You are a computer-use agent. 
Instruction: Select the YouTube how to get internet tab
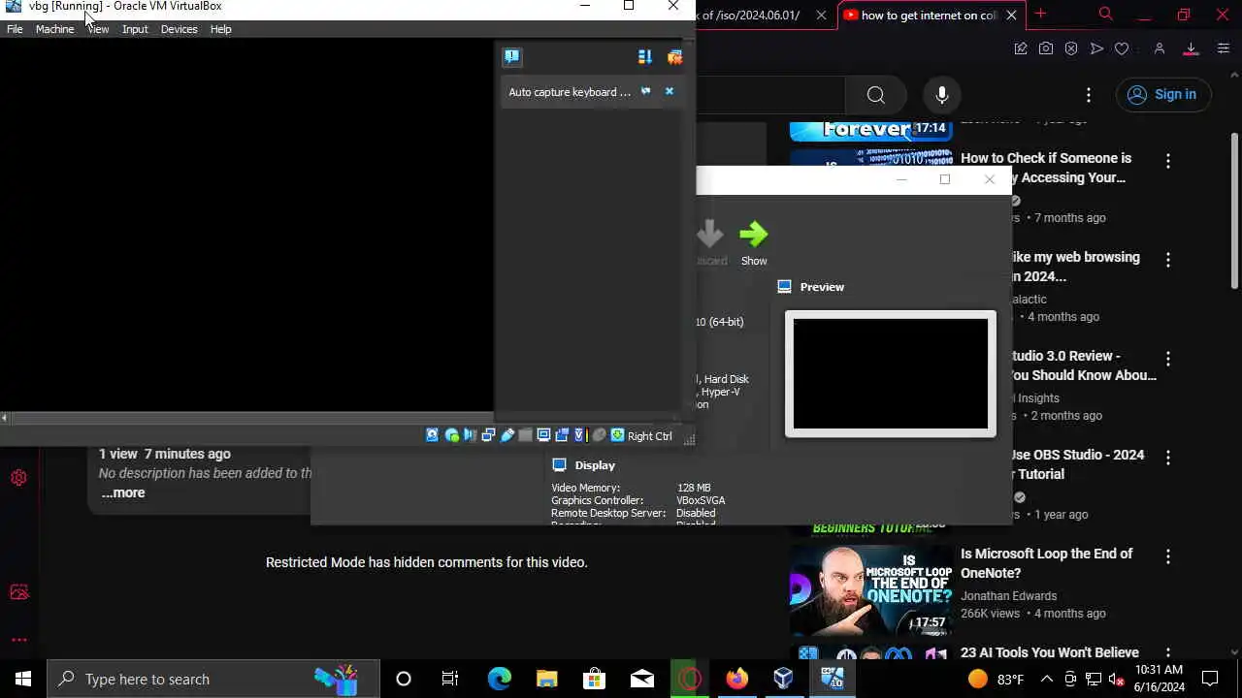930,15
